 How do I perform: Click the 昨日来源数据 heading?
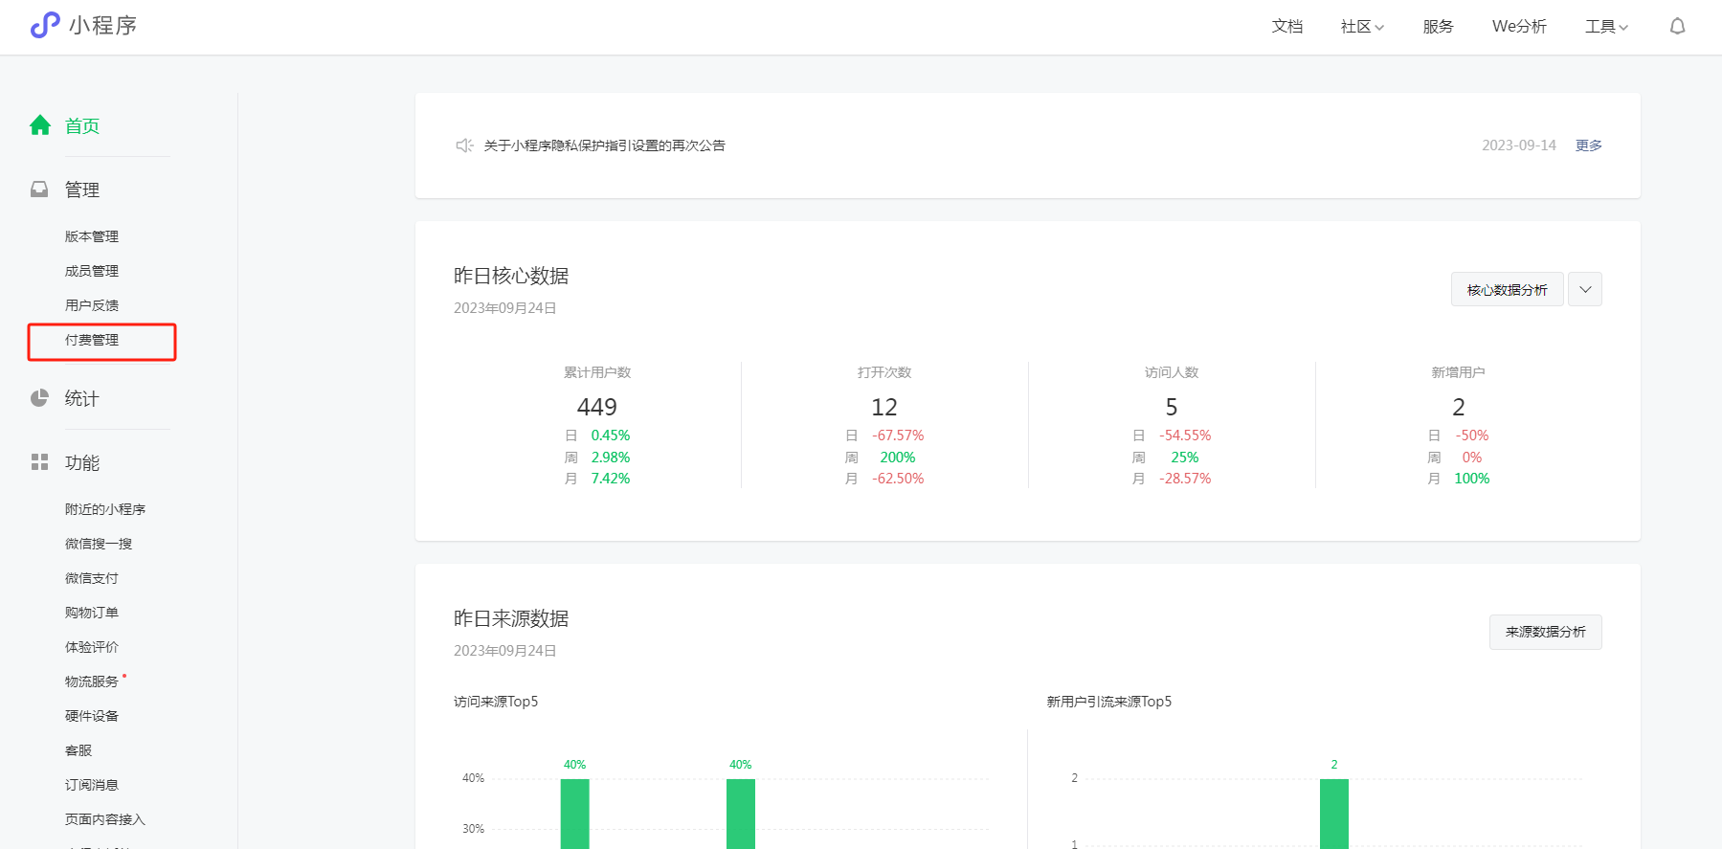click(x=511, y=618)
